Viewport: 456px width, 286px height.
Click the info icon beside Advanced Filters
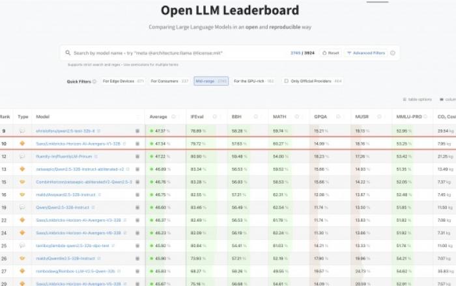pyautogui.click(x=393, y=53)
